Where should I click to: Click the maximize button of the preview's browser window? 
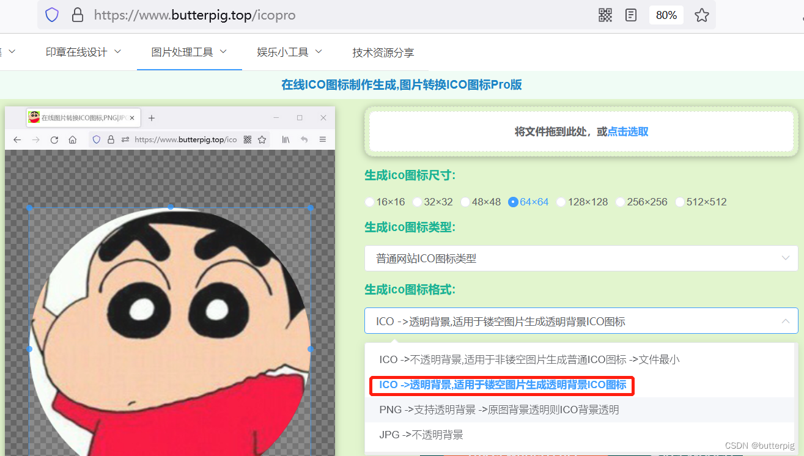300,117
